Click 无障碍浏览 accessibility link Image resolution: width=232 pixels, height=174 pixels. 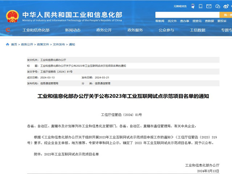[x=180, y=6]
